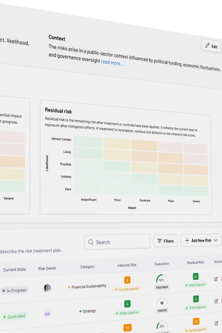Click edit icon for Financial Sustainability row
The width and height of the screenshot is (222, 333).
coord(216,279)
